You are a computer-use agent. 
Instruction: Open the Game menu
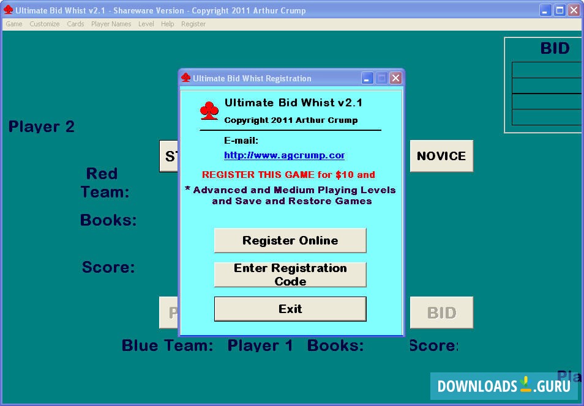(x=13, y=24)
